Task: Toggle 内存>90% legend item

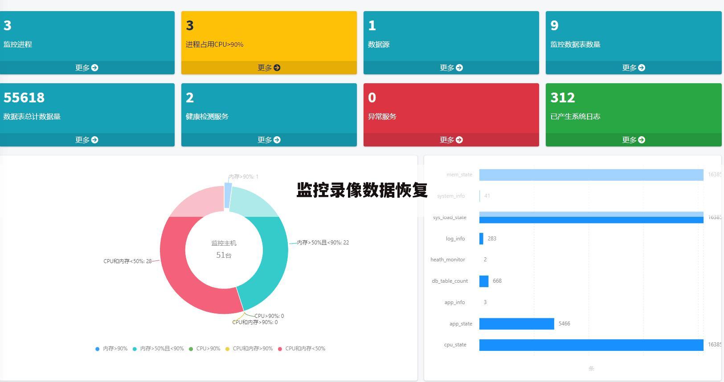Action: click(111, 349)
